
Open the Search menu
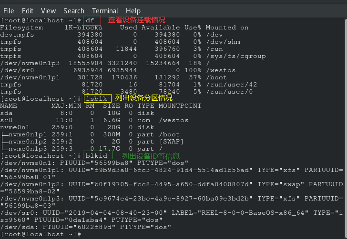click(x=74, y=11)
